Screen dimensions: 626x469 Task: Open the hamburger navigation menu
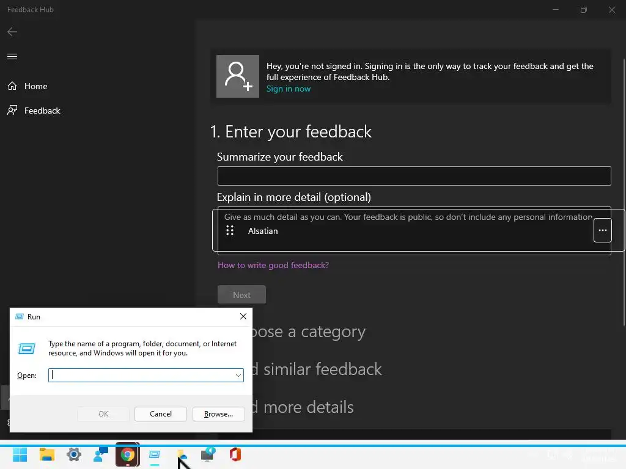click(x=12, y=56)
